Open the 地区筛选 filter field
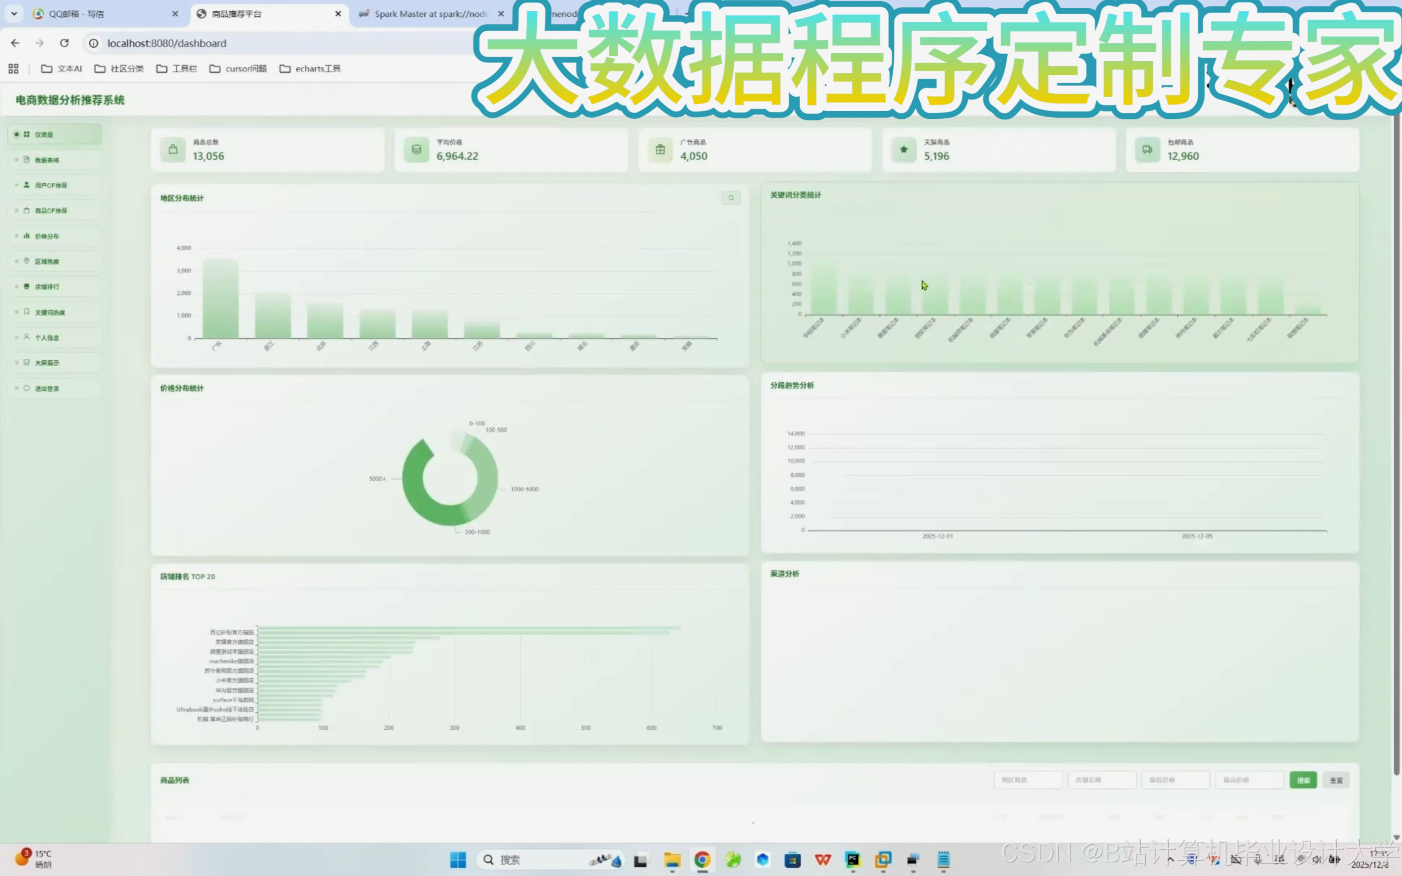Image resolution: width=1402 pixels, height=876 pixels. [x=1028, y=780]
